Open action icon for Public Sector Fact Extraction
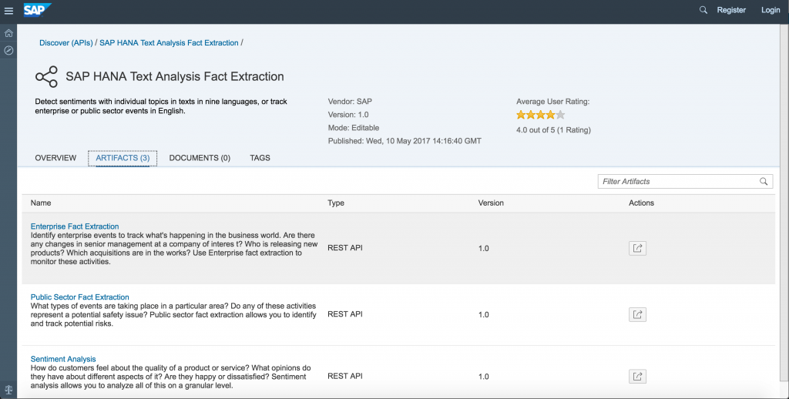This screenshot has height=399, width=789. 637,314
